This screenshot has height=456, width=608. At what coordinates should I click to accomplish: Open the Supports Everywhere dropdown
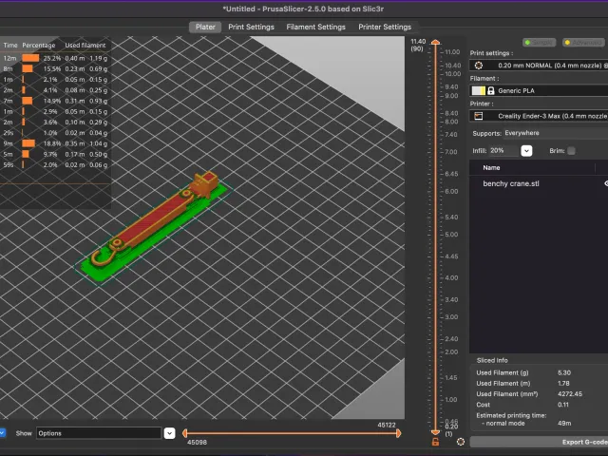(556, 133)
